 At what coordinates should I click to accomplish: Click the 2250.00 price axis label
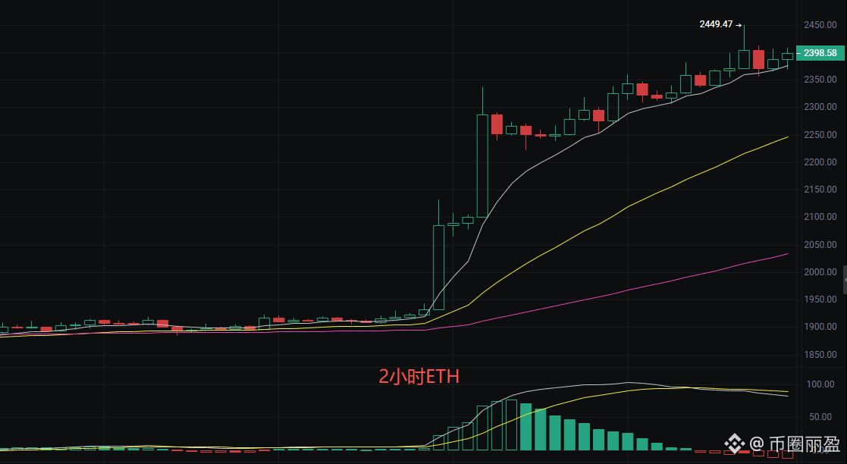click(820, 134)
